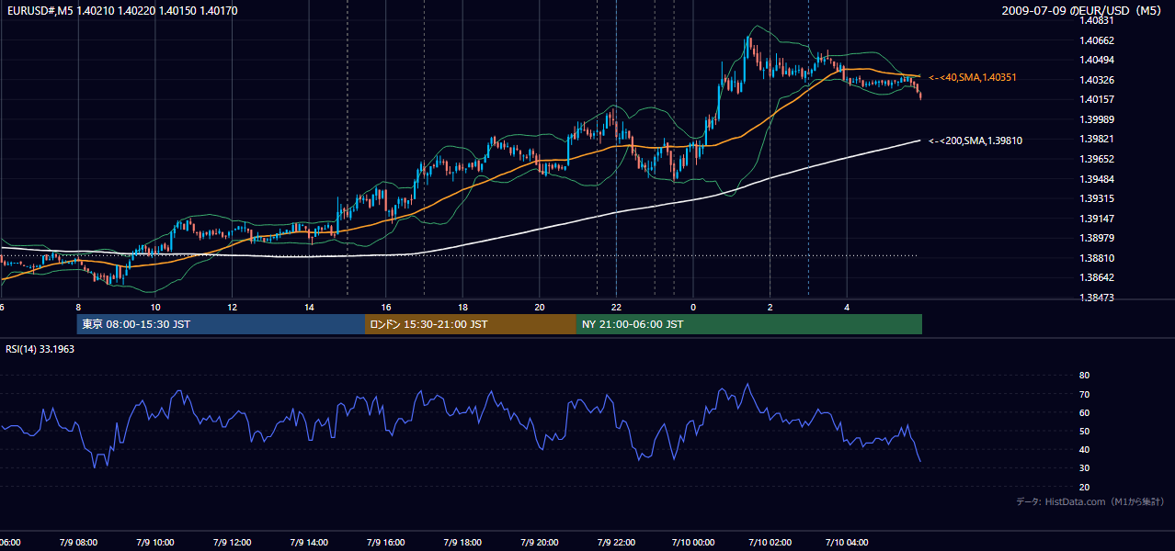Click the bottom date label 7/9 10:00
This screenshot has height=551, width=1175.
tap(155, 542)
